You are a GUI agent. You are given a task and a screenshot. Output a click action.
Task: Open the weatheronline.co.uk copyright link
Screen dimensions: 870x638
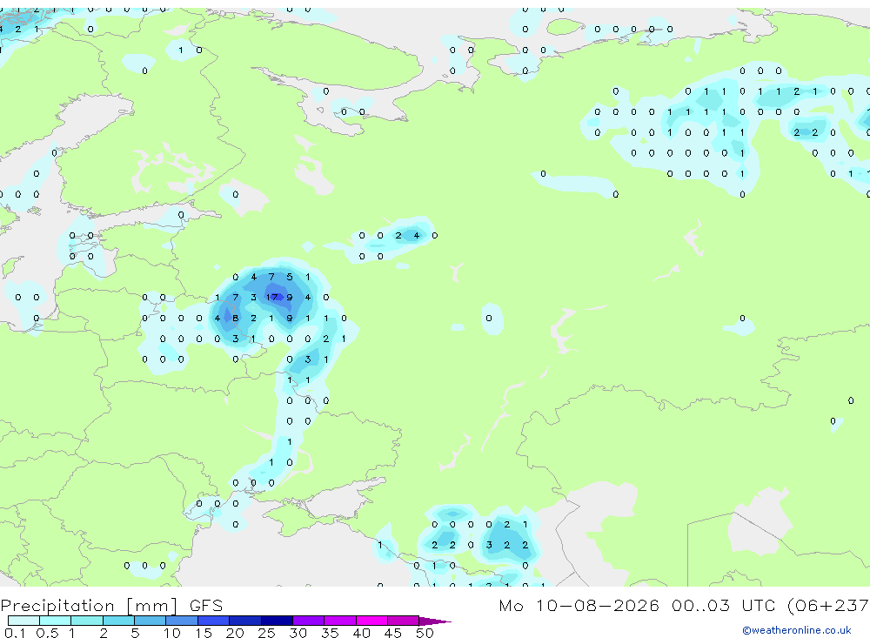pos(797,630)
